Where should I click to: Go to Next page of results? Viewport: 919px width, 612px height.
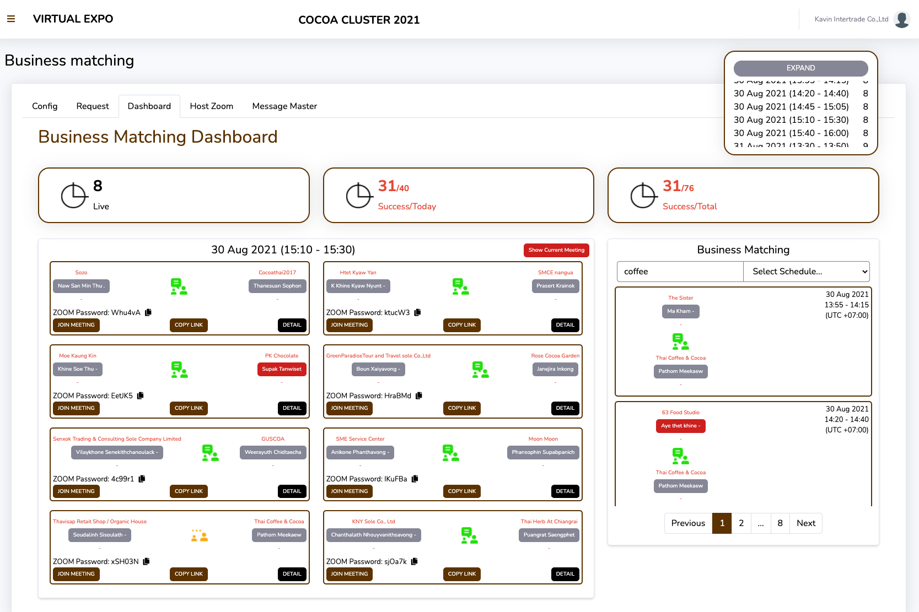click(805, 523)
